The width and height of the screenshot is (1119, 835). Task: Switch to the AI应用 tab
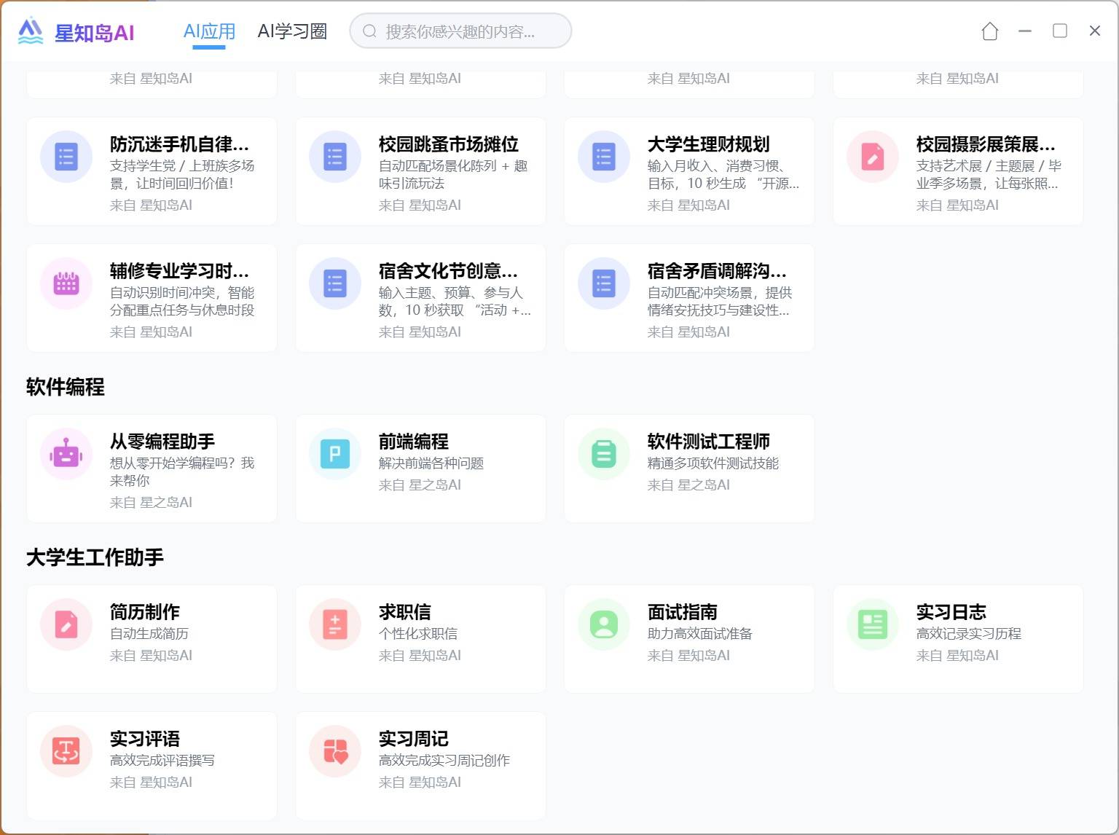pyautogui.click(x=209, y=31)
